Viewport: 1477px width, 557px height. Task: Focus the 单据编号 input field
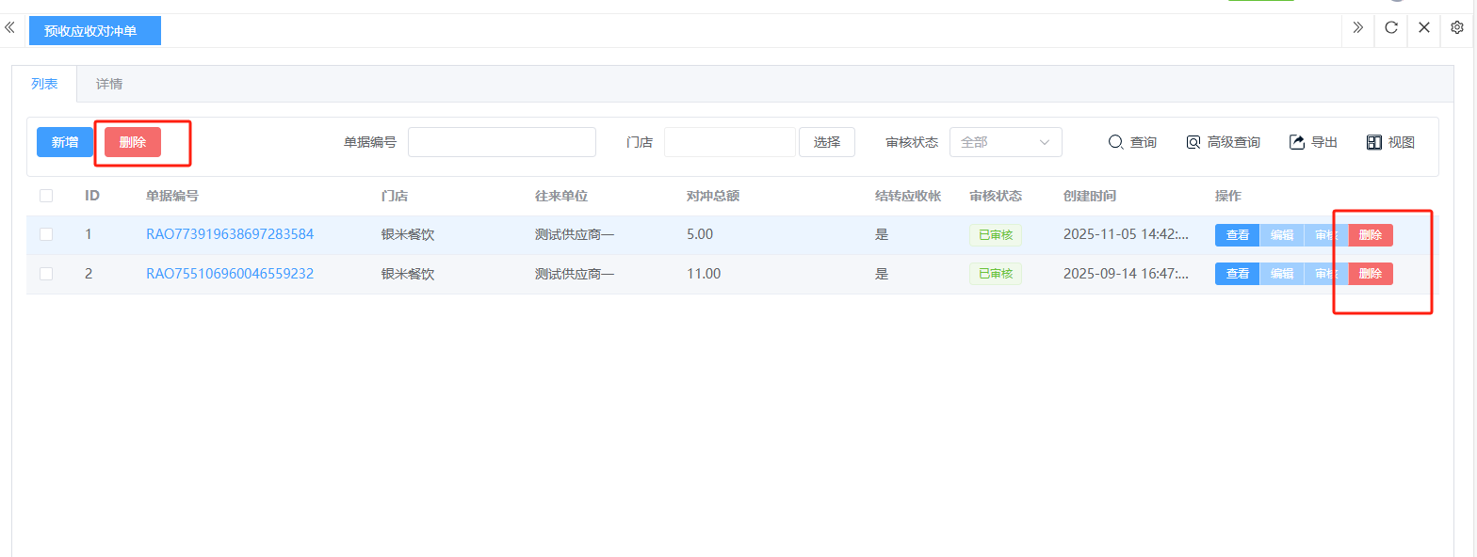point(501,142)
